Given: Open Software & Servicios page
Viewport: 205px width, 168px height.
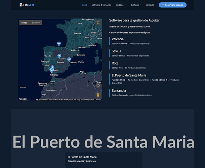Looking at the screenshot, I should (x=101, y=5).
